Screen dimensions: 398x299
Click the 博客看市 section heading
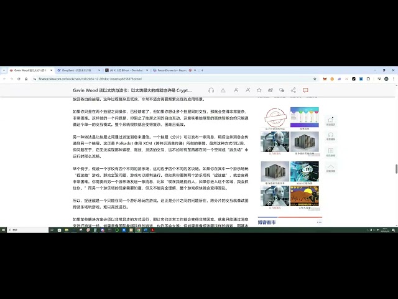coord(267,222)
